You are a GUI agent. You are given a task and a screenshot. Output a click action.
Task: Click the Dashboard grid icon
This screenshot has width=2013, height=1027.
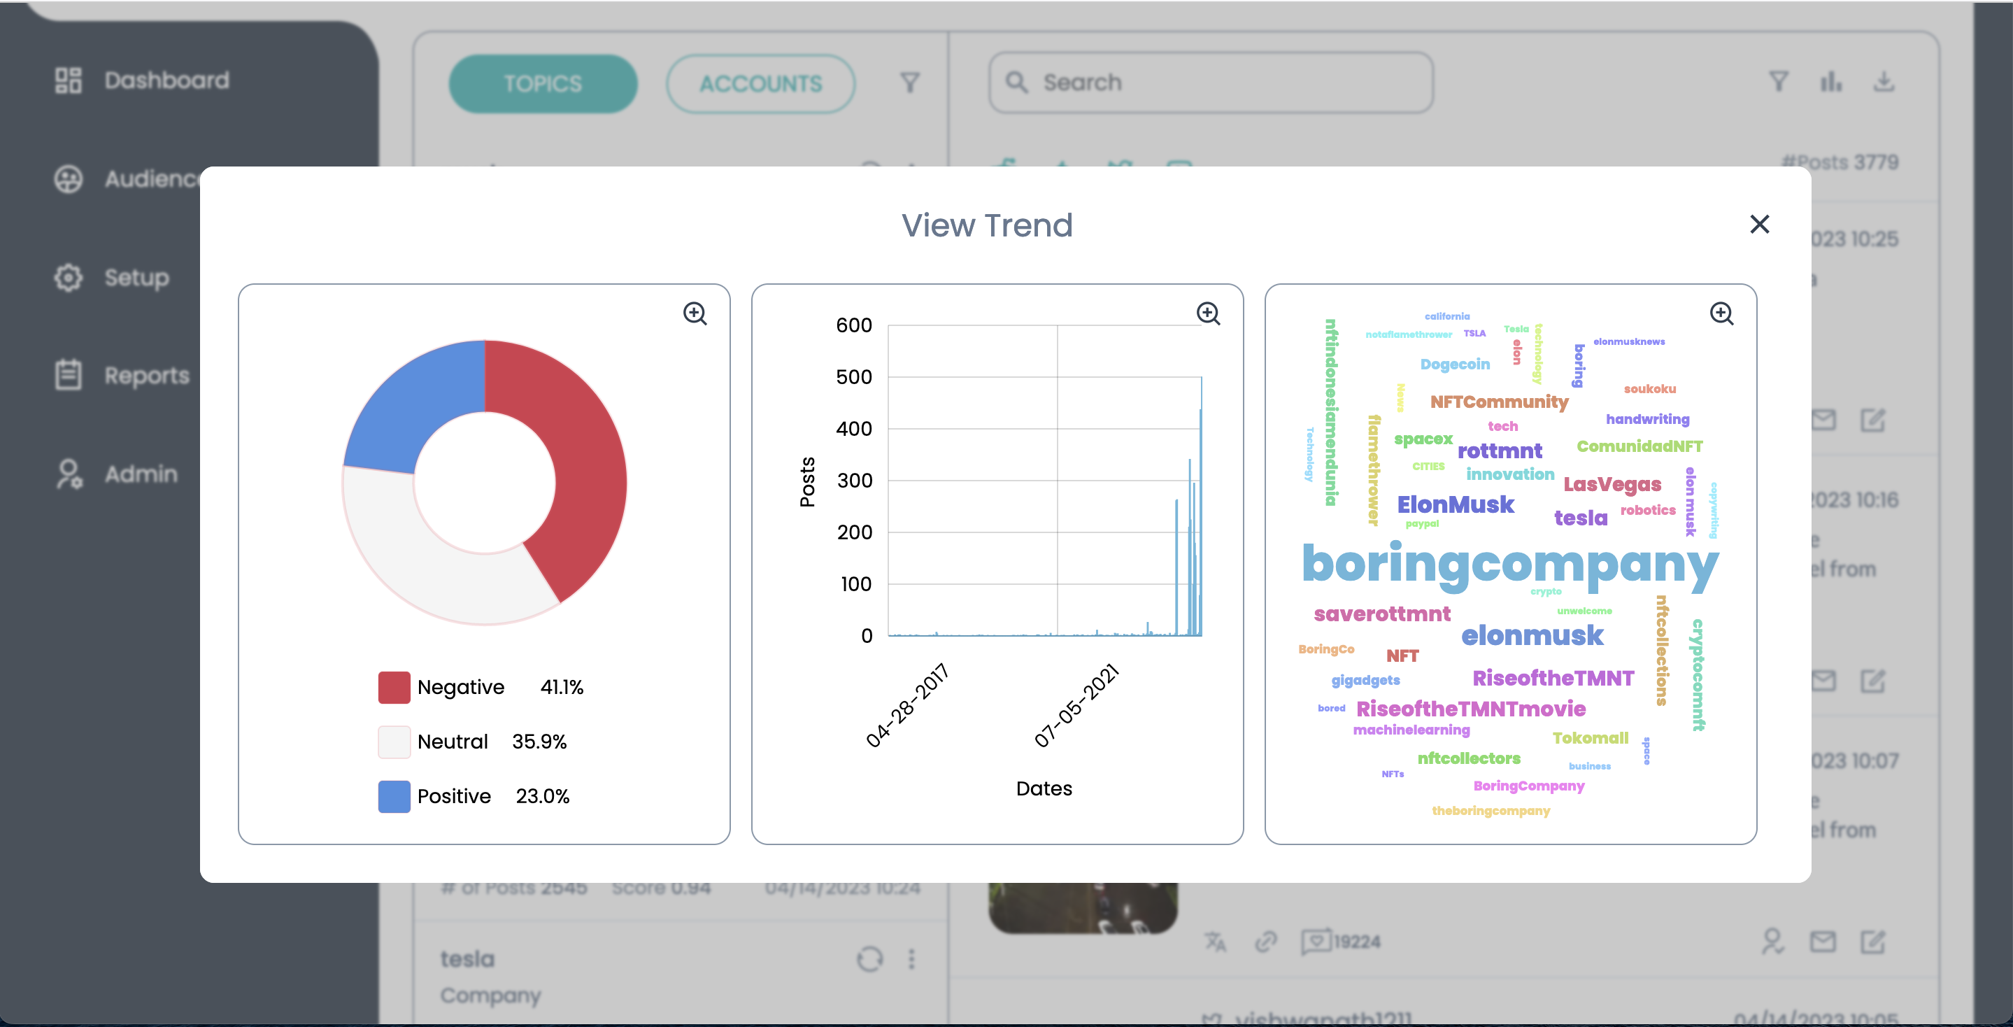coord(68,80)
